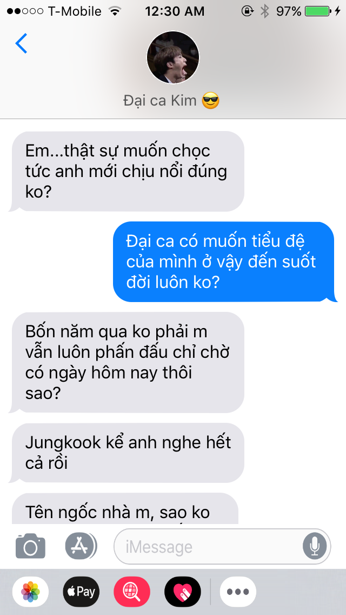Open the camera icon

pos(31,546)
